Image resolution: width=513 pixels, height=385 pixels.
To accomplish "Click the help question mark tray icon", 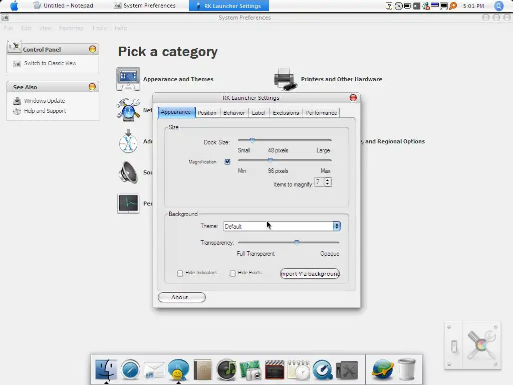I will click(389, 6).
